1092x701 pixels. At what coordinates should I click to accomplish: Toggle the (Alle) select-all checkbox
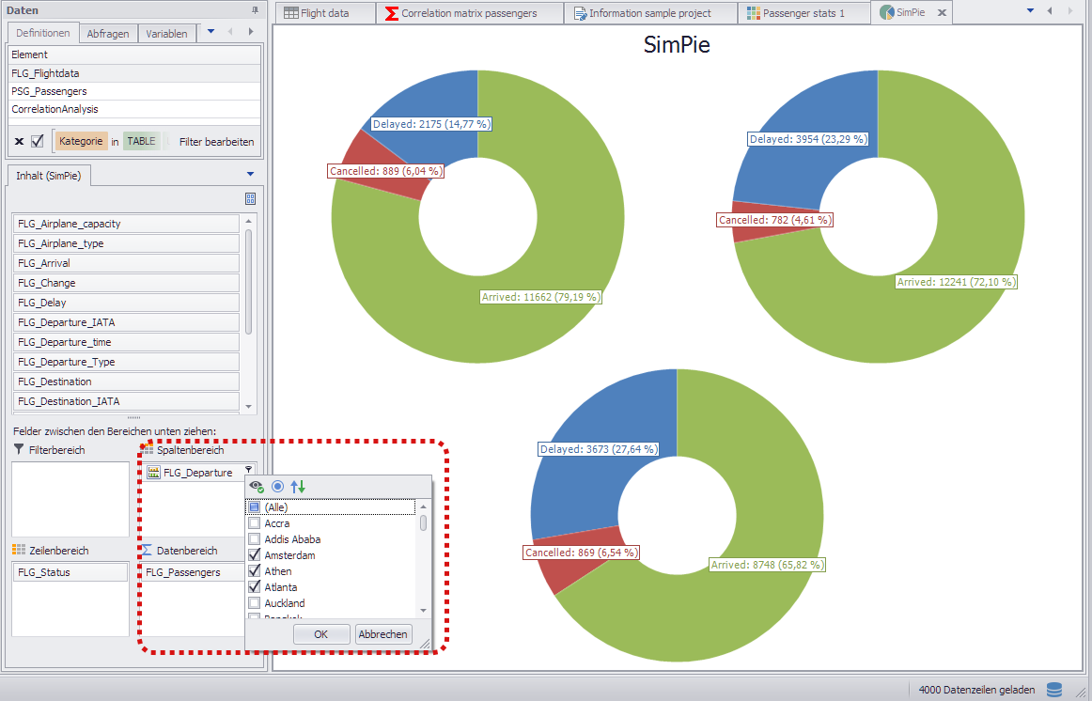pyautogui.click(x=254, y=507)
